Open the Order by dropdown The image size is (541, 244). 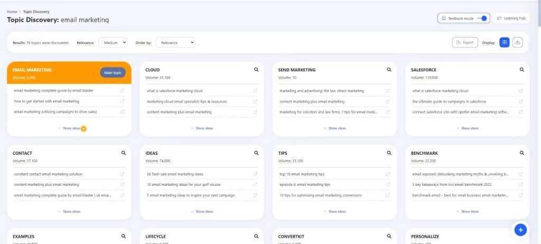[x=175, y=42]
